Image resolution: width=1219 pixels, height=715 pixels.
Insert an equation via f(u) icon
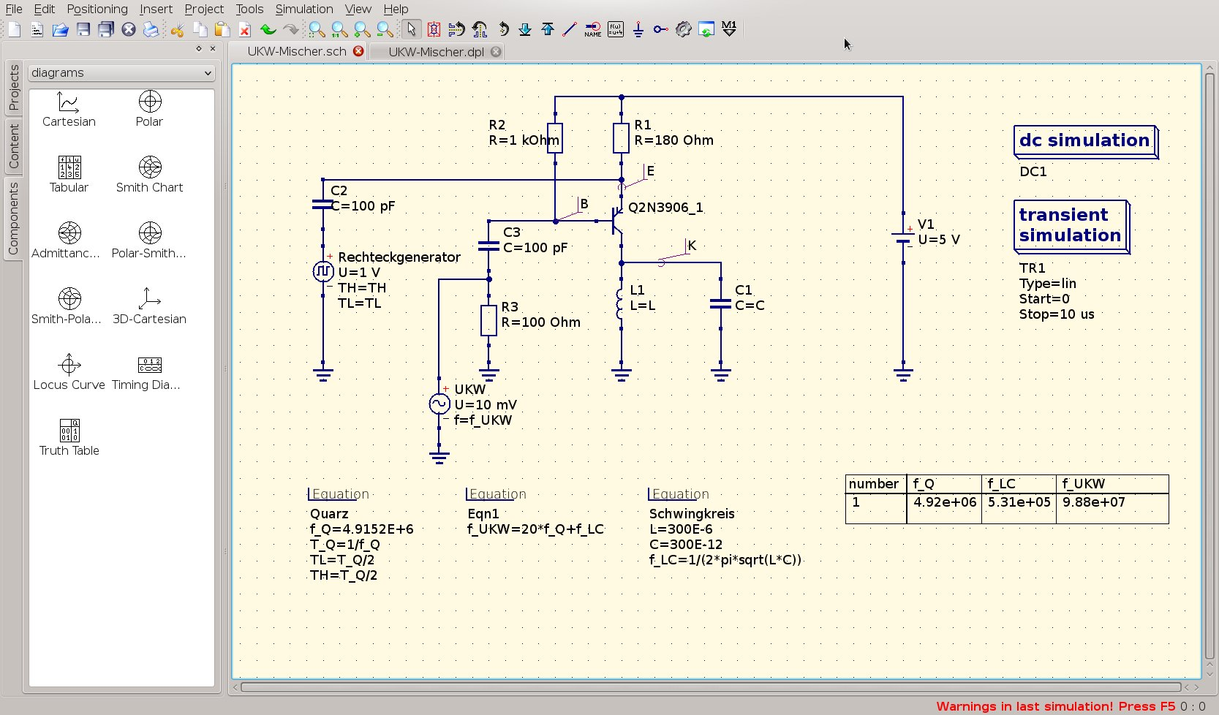point(616,29)
